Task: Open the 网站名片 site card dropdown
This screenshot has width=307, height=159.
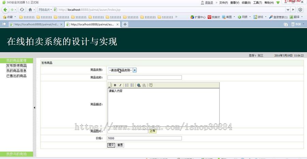Action: [45, 10]
